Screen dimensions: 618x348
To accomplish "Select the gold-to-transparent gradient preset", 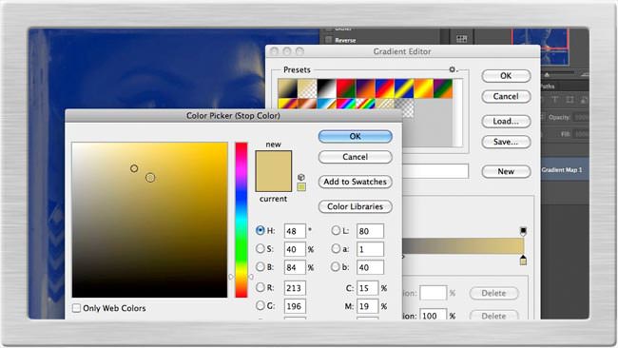I will click(307, 88).
